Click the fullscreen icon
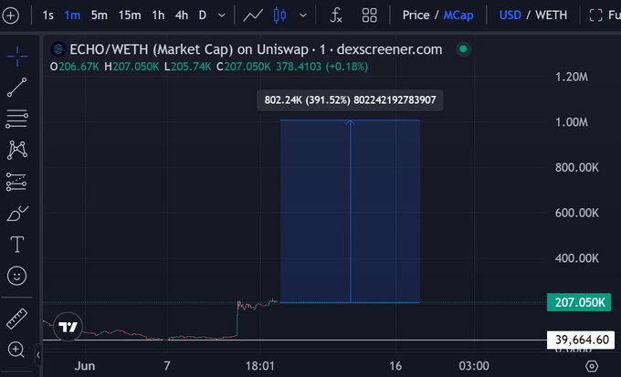The height and width of the screenshot is (377, 621). pos(595,16)
